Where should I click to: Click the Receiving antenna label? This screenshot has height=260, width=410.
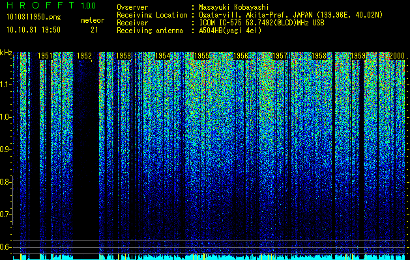[150, 31]
